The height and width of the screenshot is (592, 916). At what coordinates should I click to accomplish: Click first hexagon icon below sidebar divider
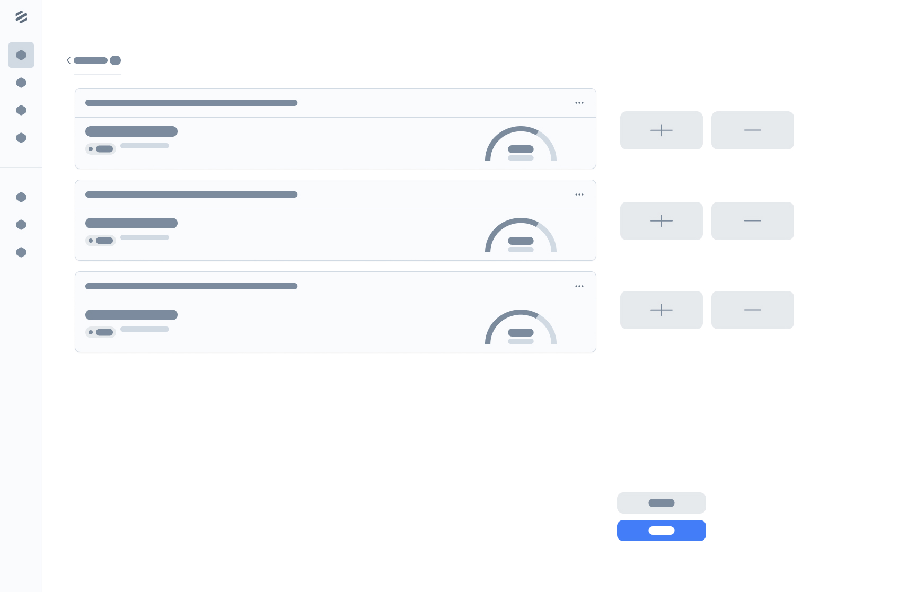(x=21, y=197)
